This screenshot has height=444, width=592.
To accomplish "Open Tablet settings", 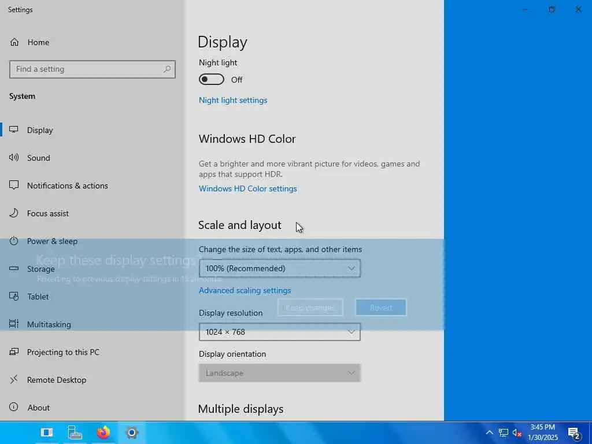I will click(38, 297).
